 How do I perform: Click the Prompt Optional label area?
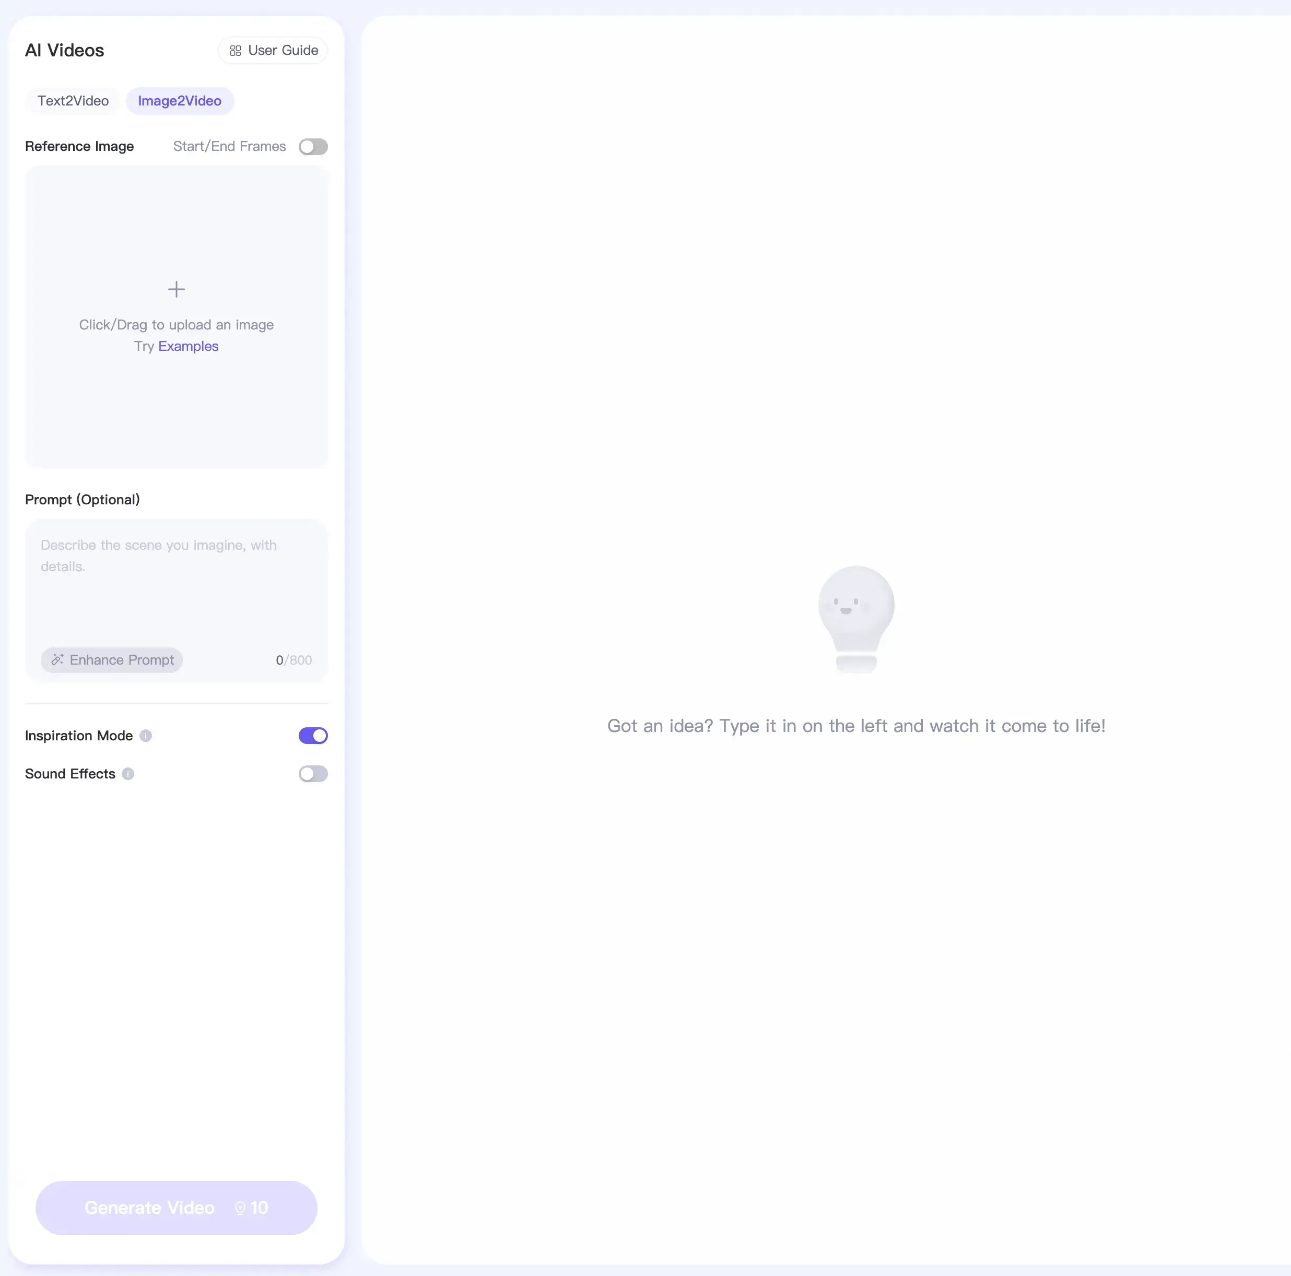(x=82, y=499)
